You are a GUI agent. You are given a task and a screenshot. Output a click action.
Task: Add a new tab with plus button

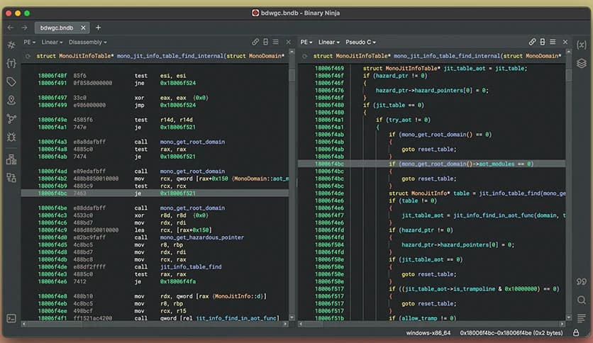click(98, 28)
